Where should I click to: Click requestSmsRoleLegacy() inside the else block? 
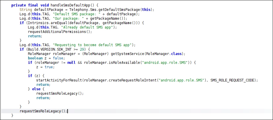tap(59, 94)
